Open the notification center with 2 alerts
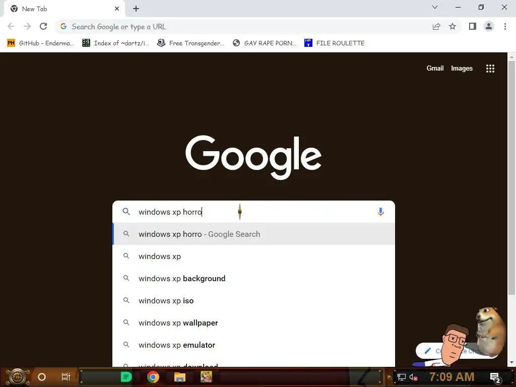The height and width of the screenshot is (387, 516). click(495, 378)
